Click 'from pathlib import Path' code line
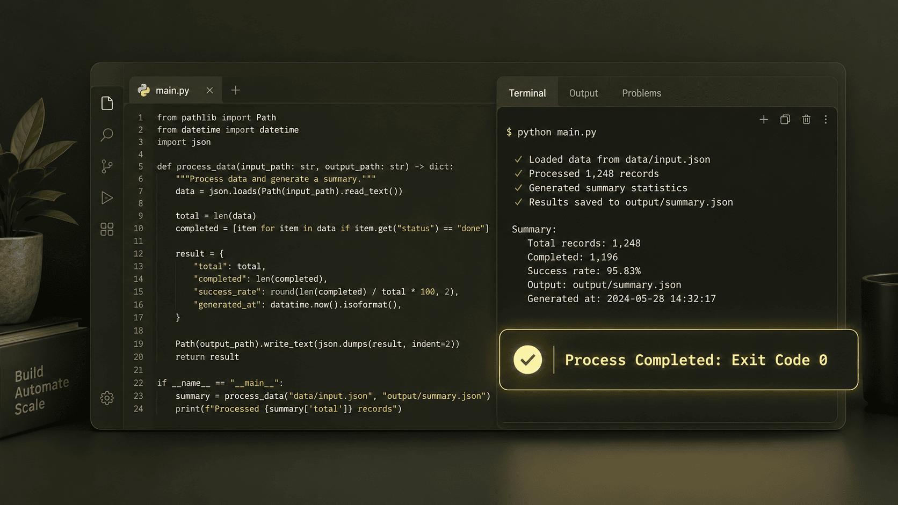This screenshot has height=505, width=898. (216, 118)
